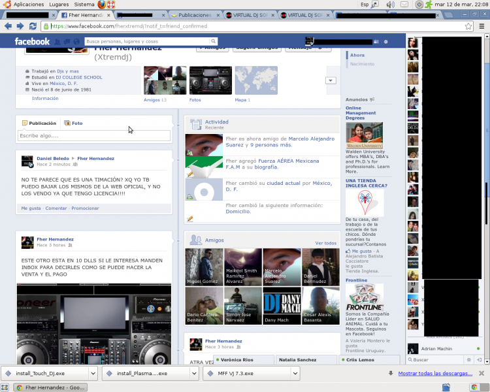Click the Ahora timeline marker
The width and height of the screenshot is (490, 392).
click(x=357, y=55)
